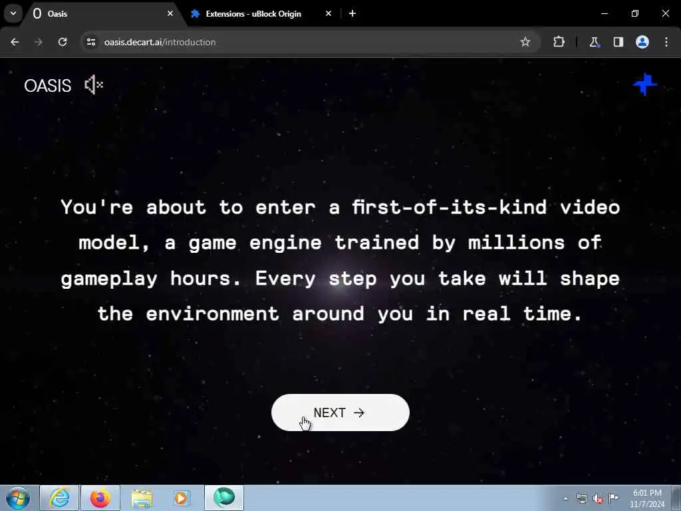Close the Oasis tab
Image resolution: width=681 pixels, height=511 pixels.
coord(170,13)
